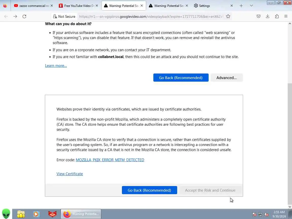Click the network tray icon
292x219 pixels.
click(260, 214)
